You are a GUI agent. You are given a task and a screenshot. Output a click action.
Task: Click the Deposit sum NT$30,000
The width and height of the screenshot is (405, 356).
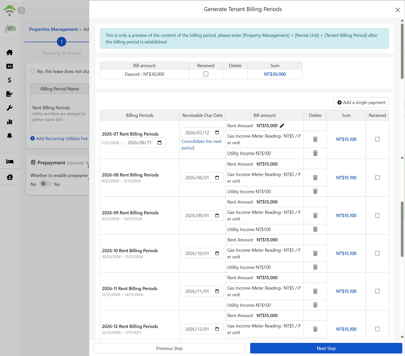tap(275, 74)
